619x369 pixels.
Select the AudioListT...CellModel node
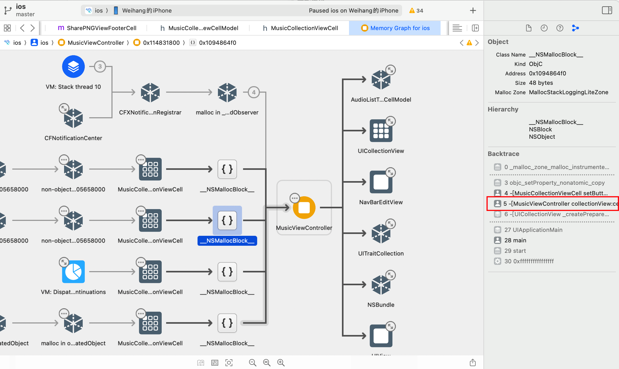(381, 80)
